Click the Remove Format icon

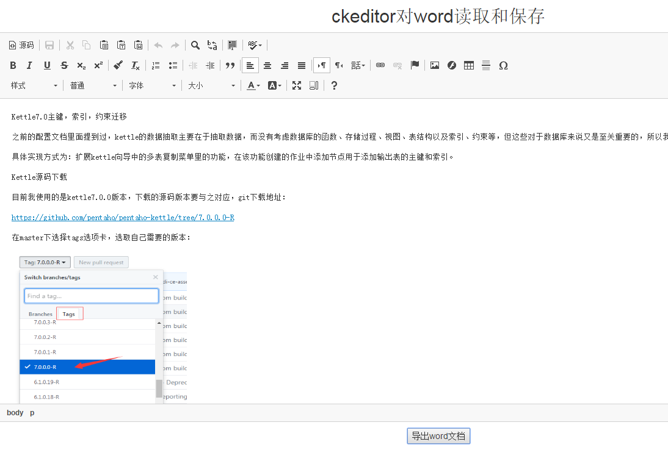135,65
